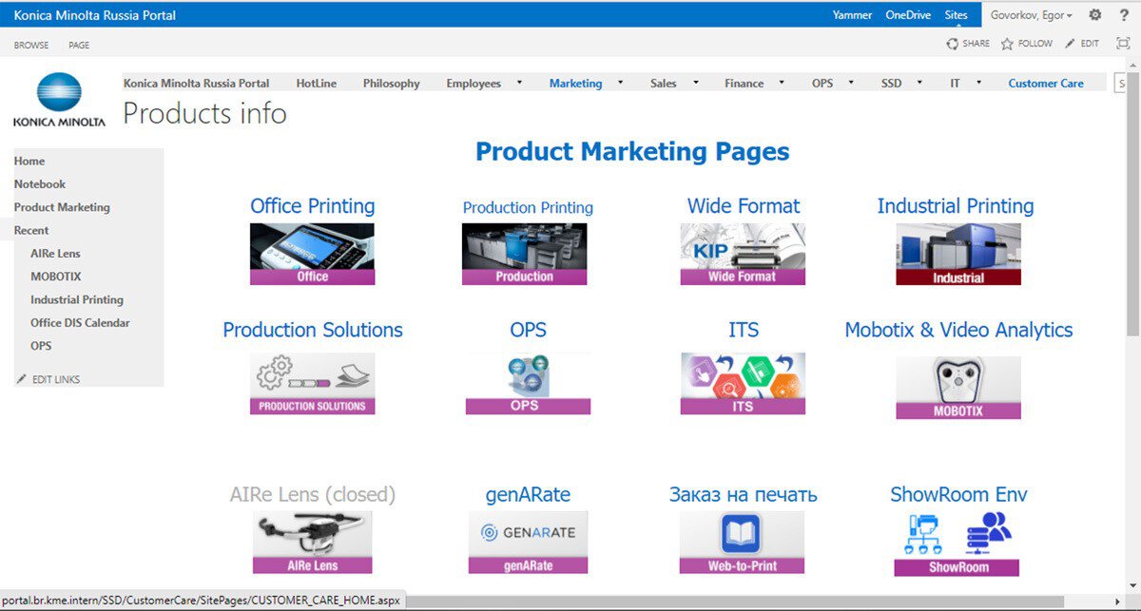Click the Konica Minolta logo
Image resolution: width=1141 pixels, height=611 pixels.
point(60,101)
